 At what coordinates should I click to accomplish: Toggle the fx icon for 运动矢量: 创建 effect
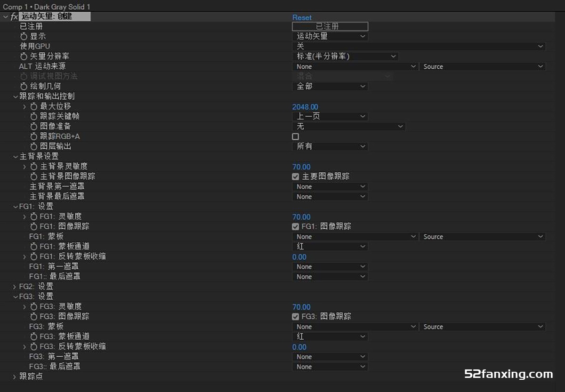pyautogui.click(x=14, y=17)
